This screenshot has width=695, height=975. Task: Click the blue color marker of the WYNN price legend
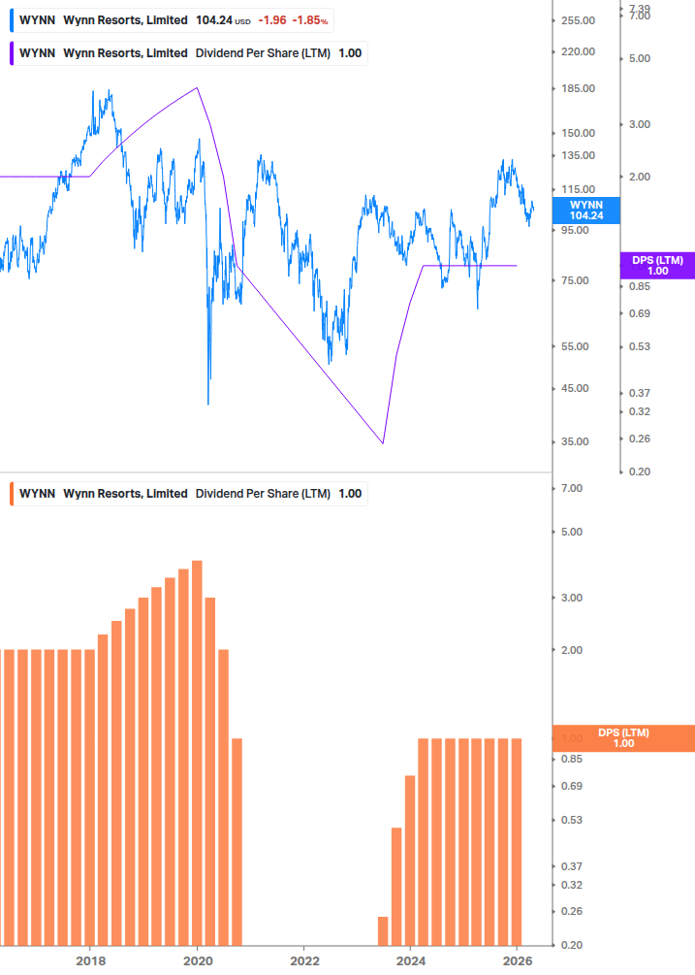click(12, 20)
